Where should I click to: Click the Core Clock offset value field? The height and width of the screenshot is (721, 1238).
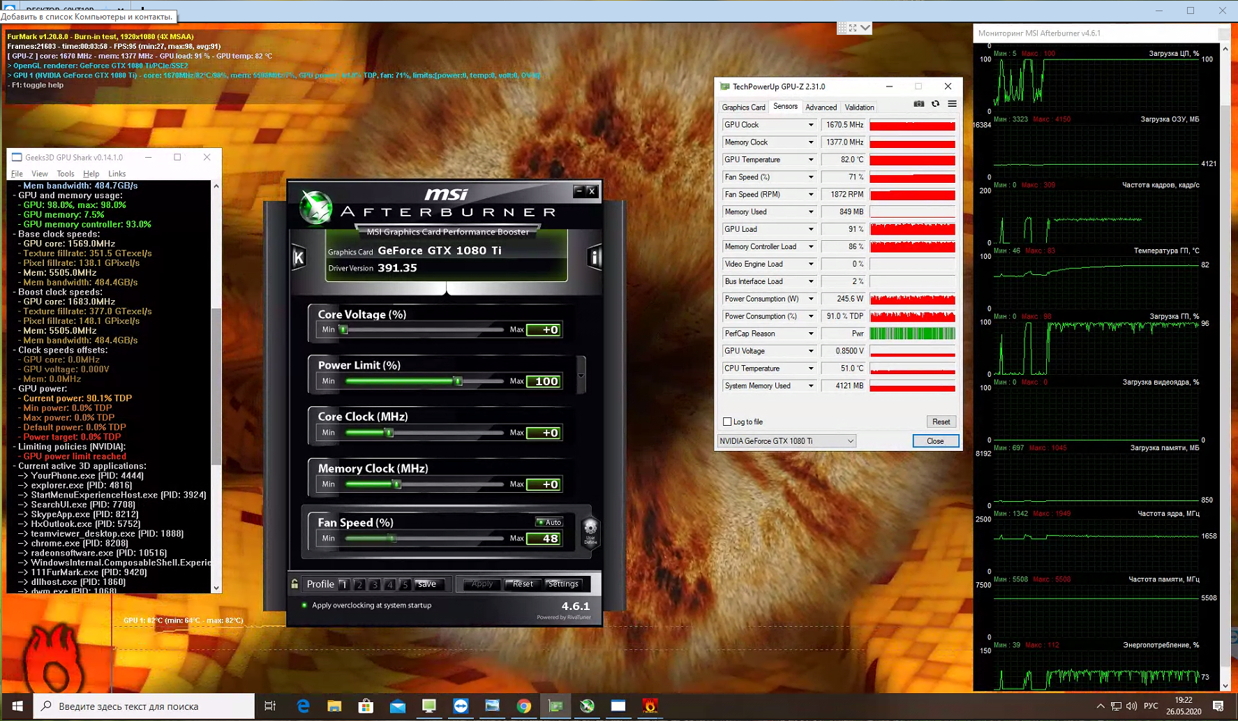click(x=544, y=433)
